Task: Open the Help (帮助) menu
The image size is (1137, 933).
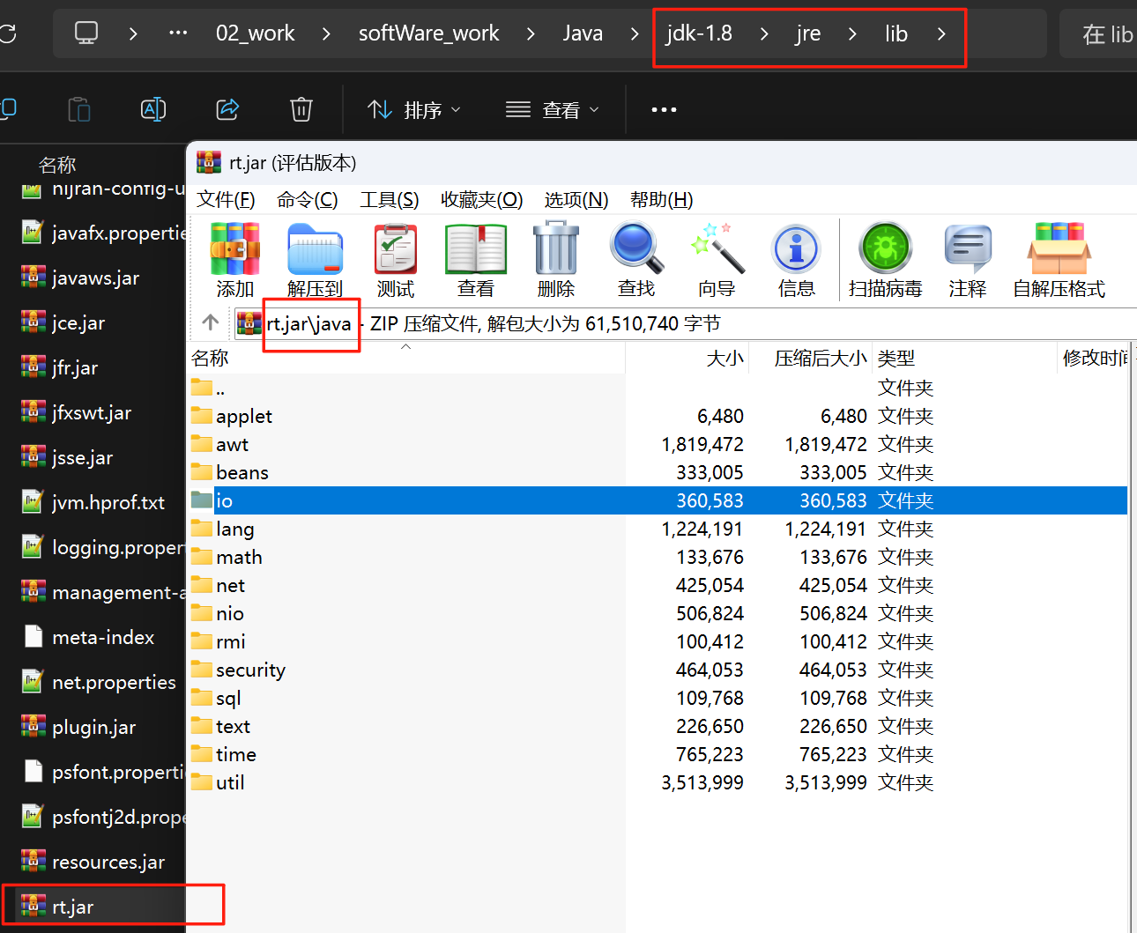Action: click(662, 199)
